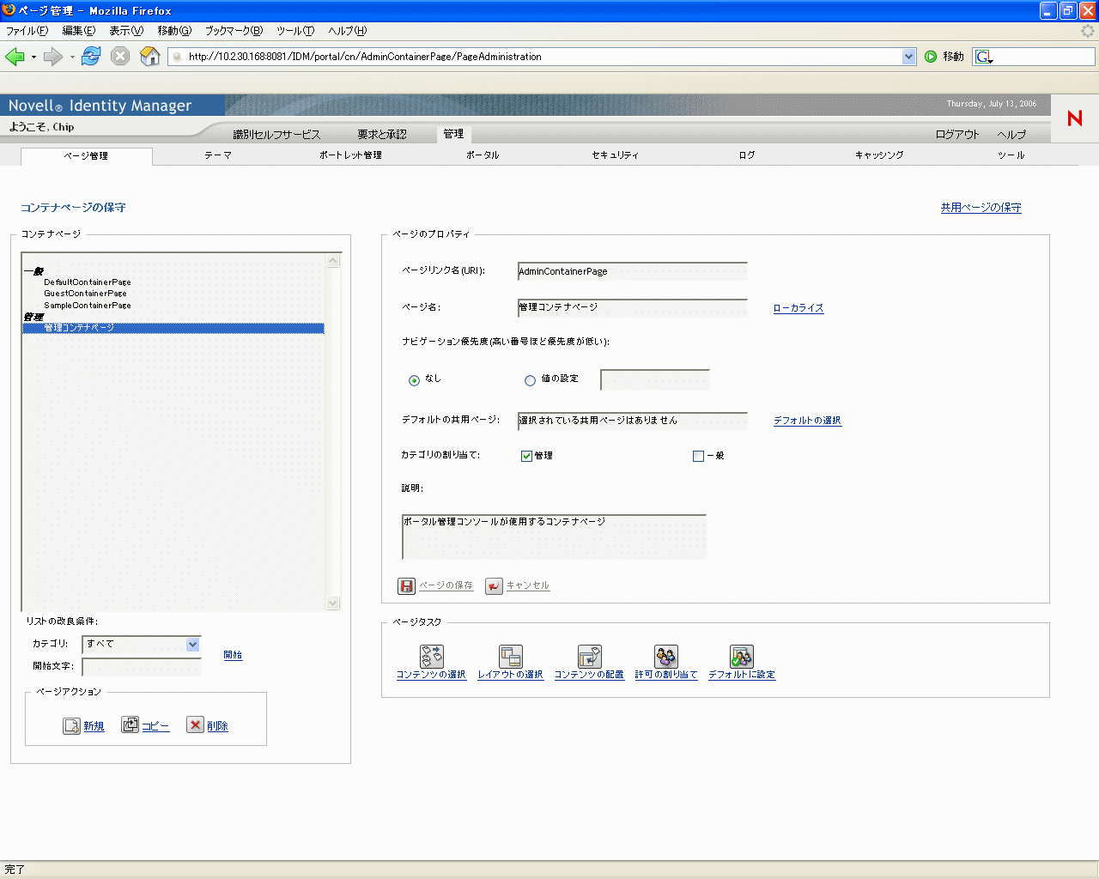Uncheck the 管理 category checkbox
This screenshot has width=1099, height=879.
526,456
